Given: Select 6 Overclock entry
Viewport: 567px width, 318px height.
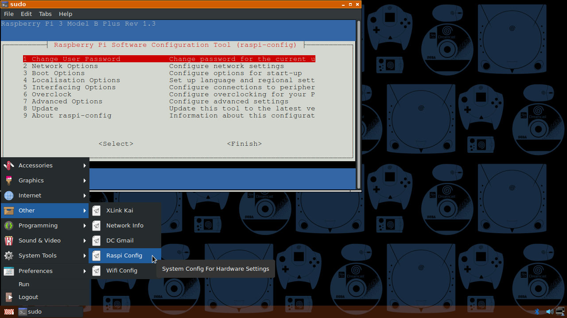Looking at the screenshot, I should tap(169, 95).
